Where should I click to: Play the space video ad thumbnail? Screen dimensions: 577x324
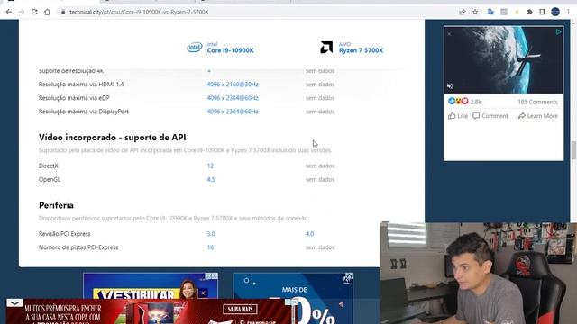tap(503, 59)
